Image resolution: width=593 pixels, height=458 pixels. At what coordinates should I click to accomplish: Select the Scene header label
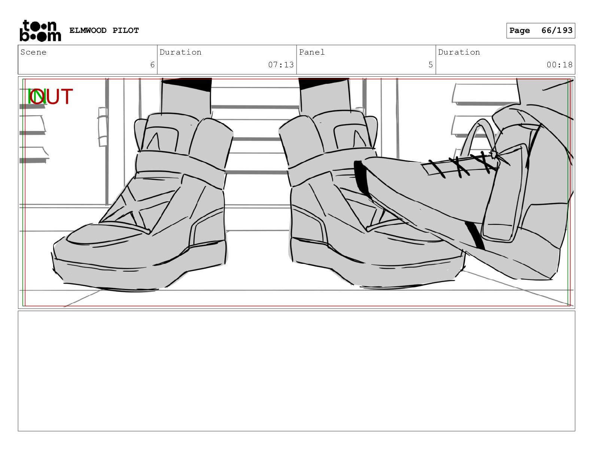coord(33,52)
